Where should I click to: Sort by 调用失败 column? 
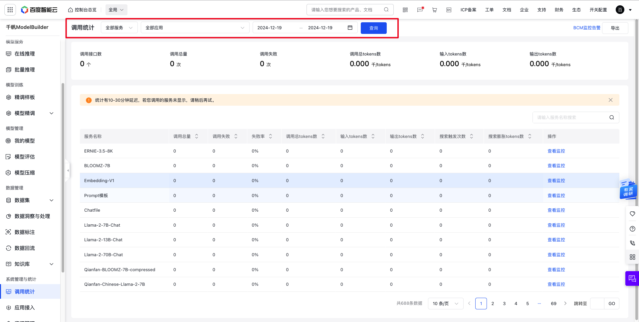tap(236, 136)
